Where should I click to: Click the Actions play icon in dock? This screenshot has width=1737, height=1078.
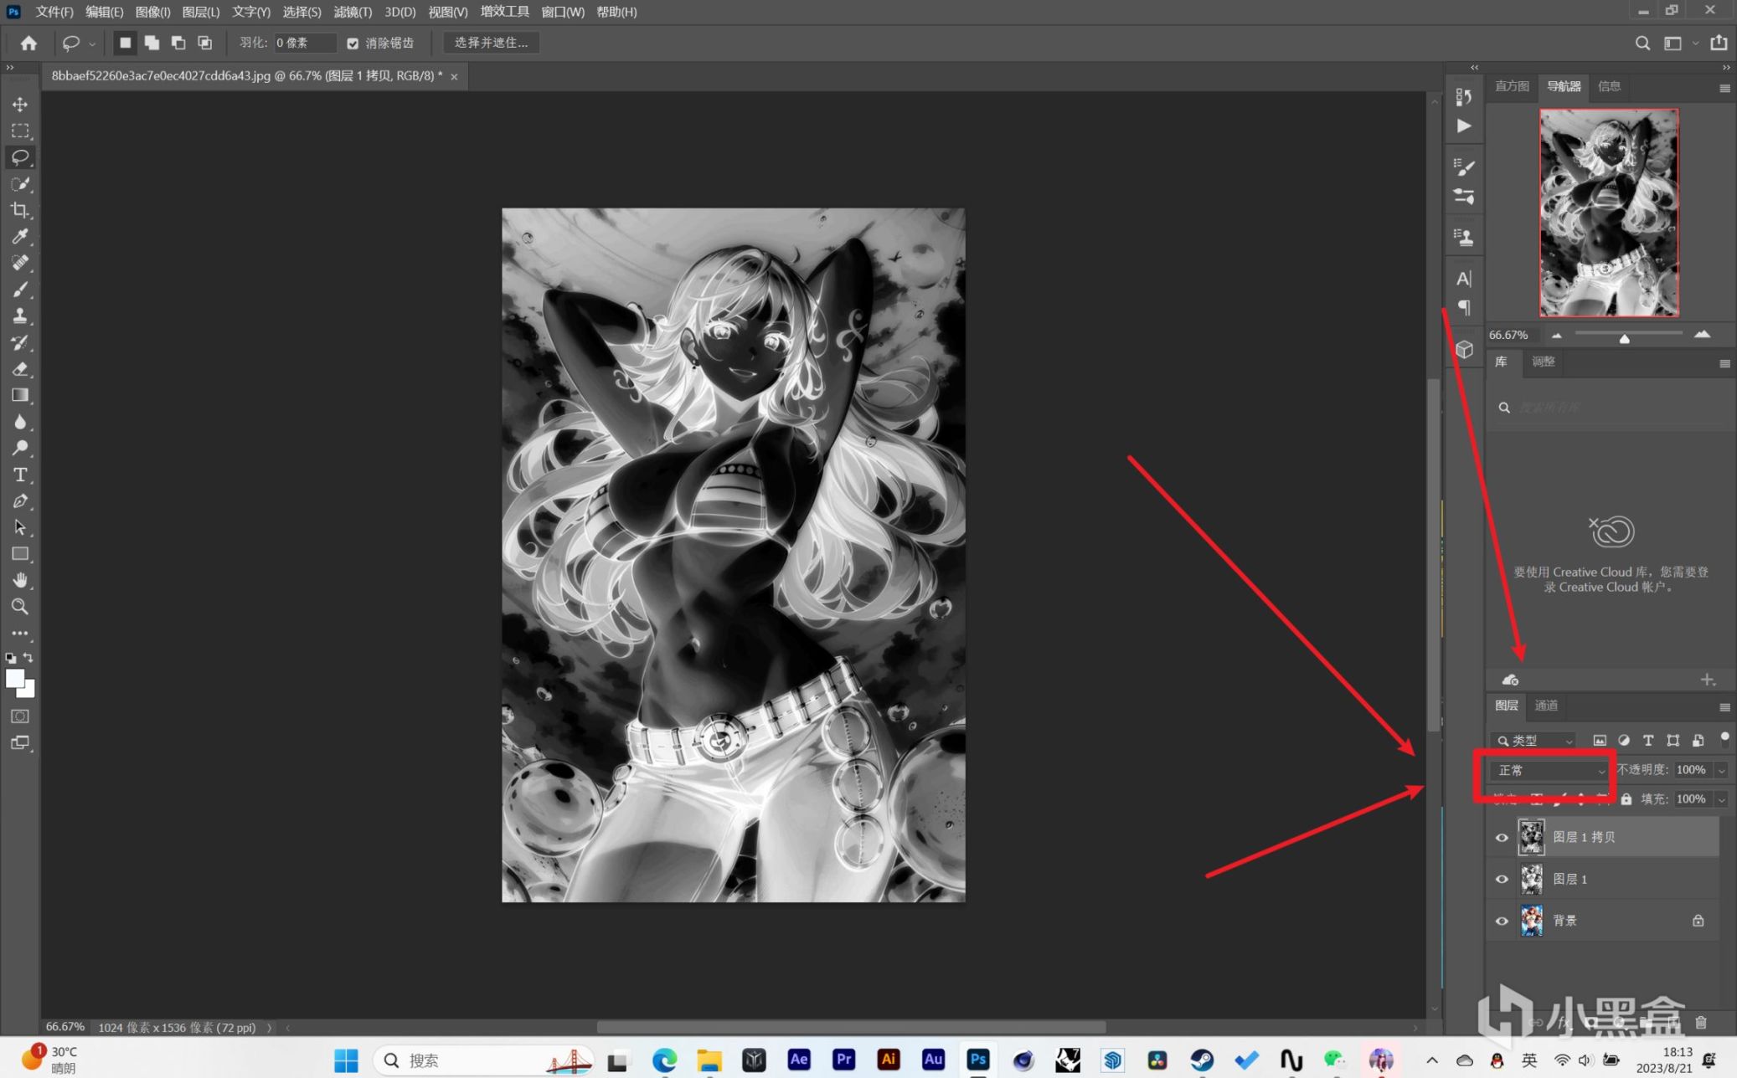(x=1464, y=126)
